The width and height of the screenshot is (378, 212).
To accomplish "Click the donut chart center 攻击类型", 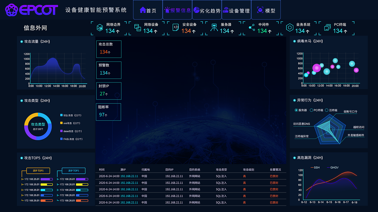I will [38, 125].
